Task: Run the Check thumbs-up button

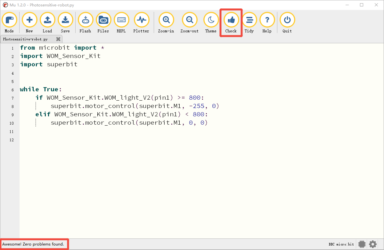Action: point(231,22)
